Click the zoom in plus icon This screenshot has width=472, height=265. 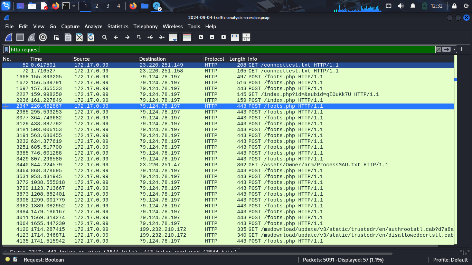(201, 37)
